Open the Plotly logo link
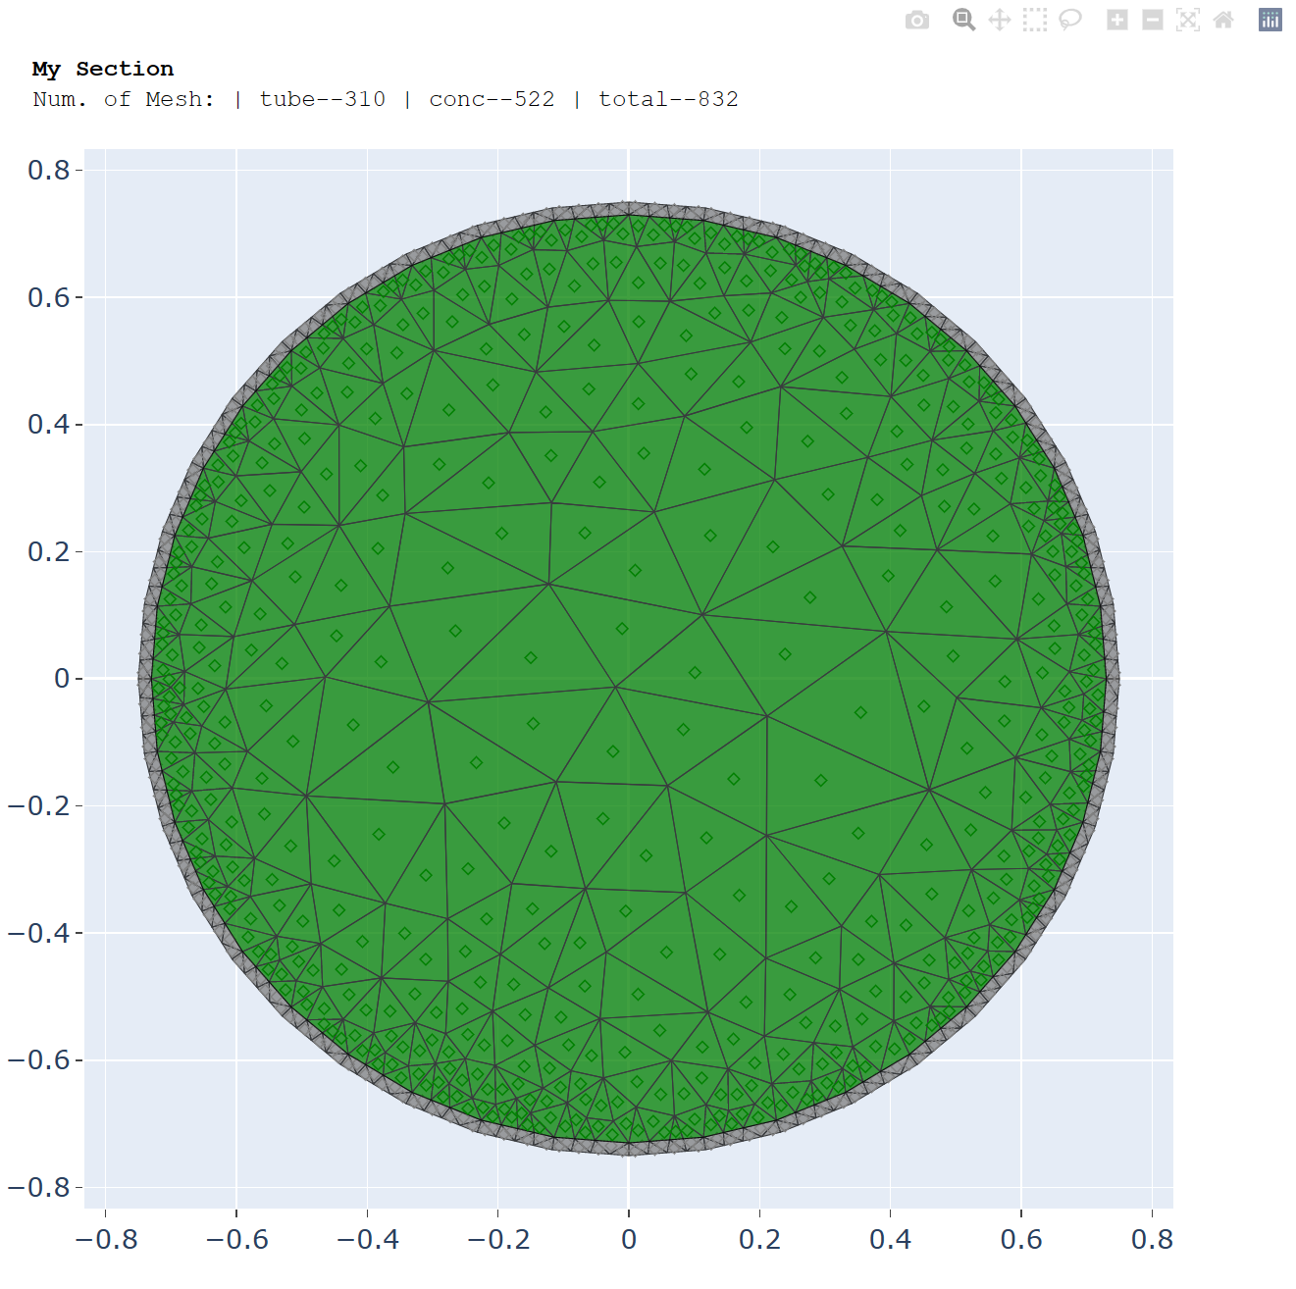This screenshot has width=1296, height=1289. click(x=1270, y=21)
